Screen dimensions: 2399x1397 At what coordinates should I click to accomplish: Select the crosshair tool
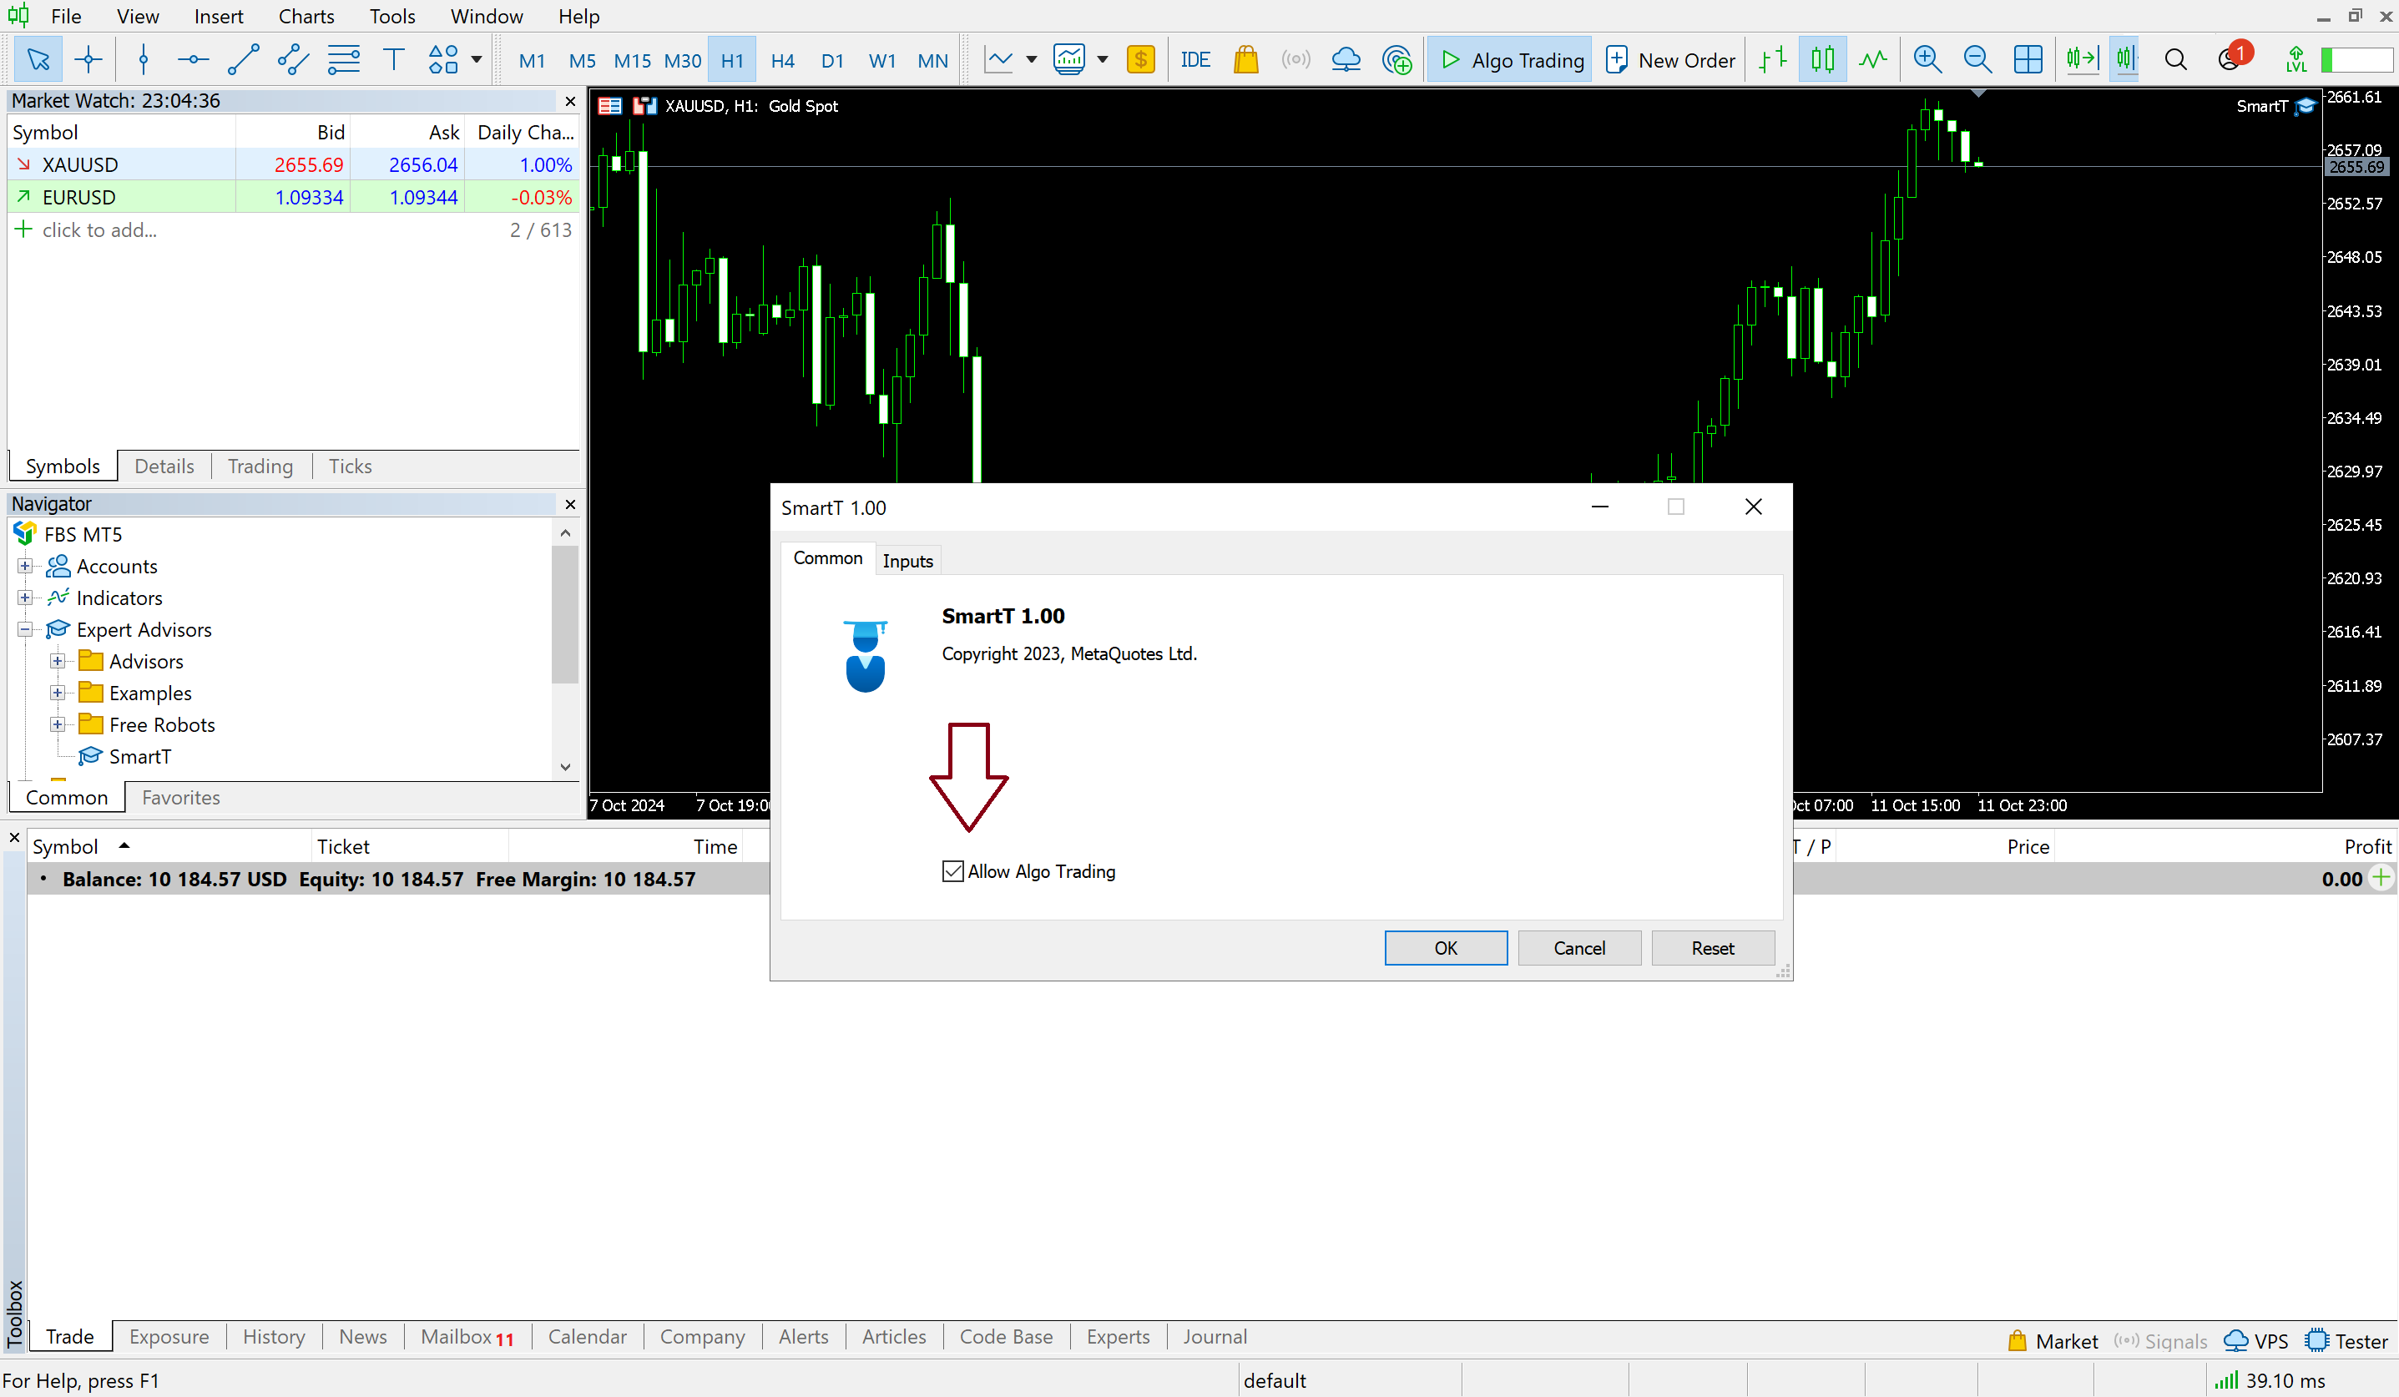(x=88, y=60)
